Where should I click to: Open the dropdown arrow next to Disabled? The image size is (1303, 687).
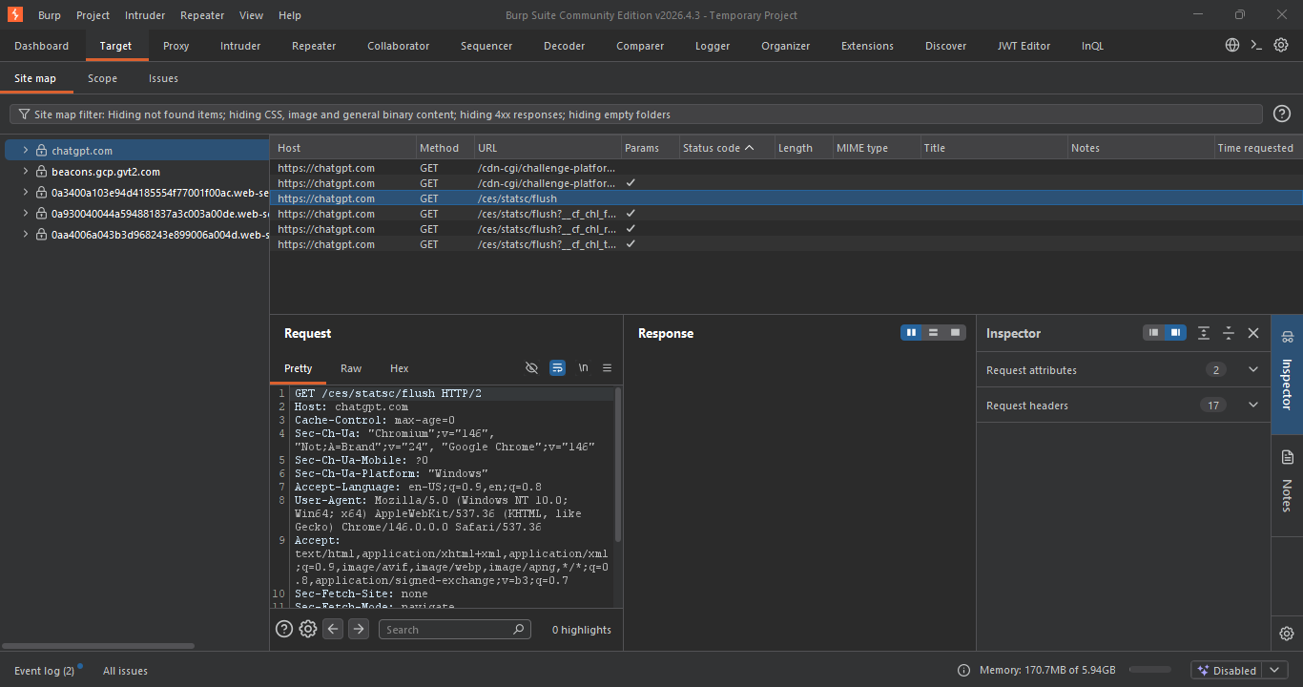(x=1274, y=671)
